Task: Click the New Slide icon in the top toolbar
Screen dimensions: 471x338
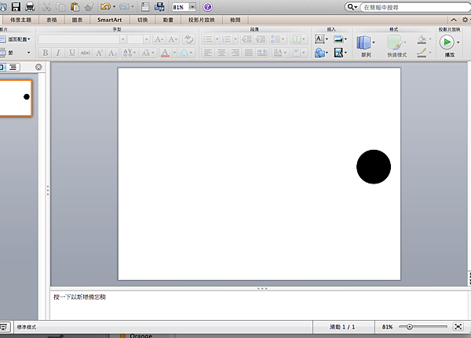Action: point(145,6)
